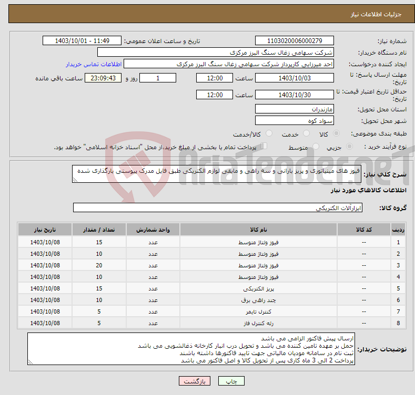Click the response deadline time 12:00 field
The image size is (415, 395).
click(x=215, y=78)
